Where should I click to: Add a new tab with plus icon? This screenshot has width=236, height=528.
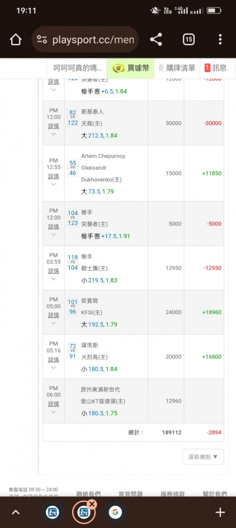pyautogui.click(x=220, y=513)
